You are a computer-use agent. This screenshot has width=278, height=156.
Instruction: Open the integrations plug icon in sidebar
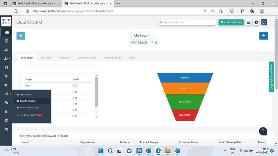click(6, 76)
